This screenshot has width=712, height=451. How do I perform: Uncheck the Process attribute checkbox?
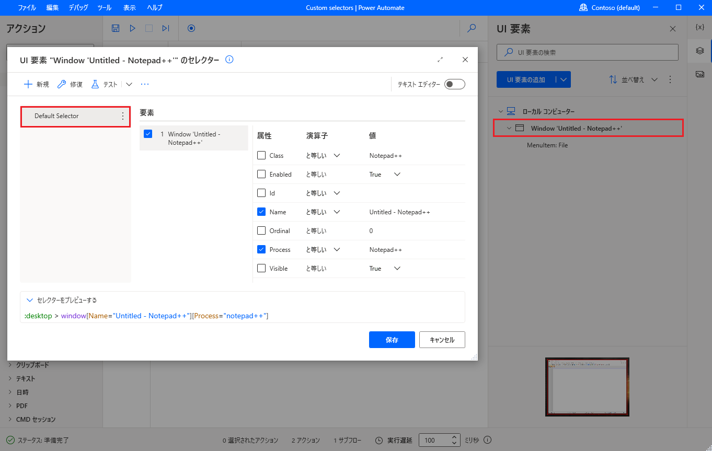(x=261, y=249)
